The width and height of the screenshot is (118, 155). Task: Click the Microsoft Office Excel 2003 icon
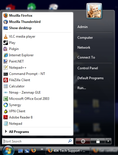point(6,99)
